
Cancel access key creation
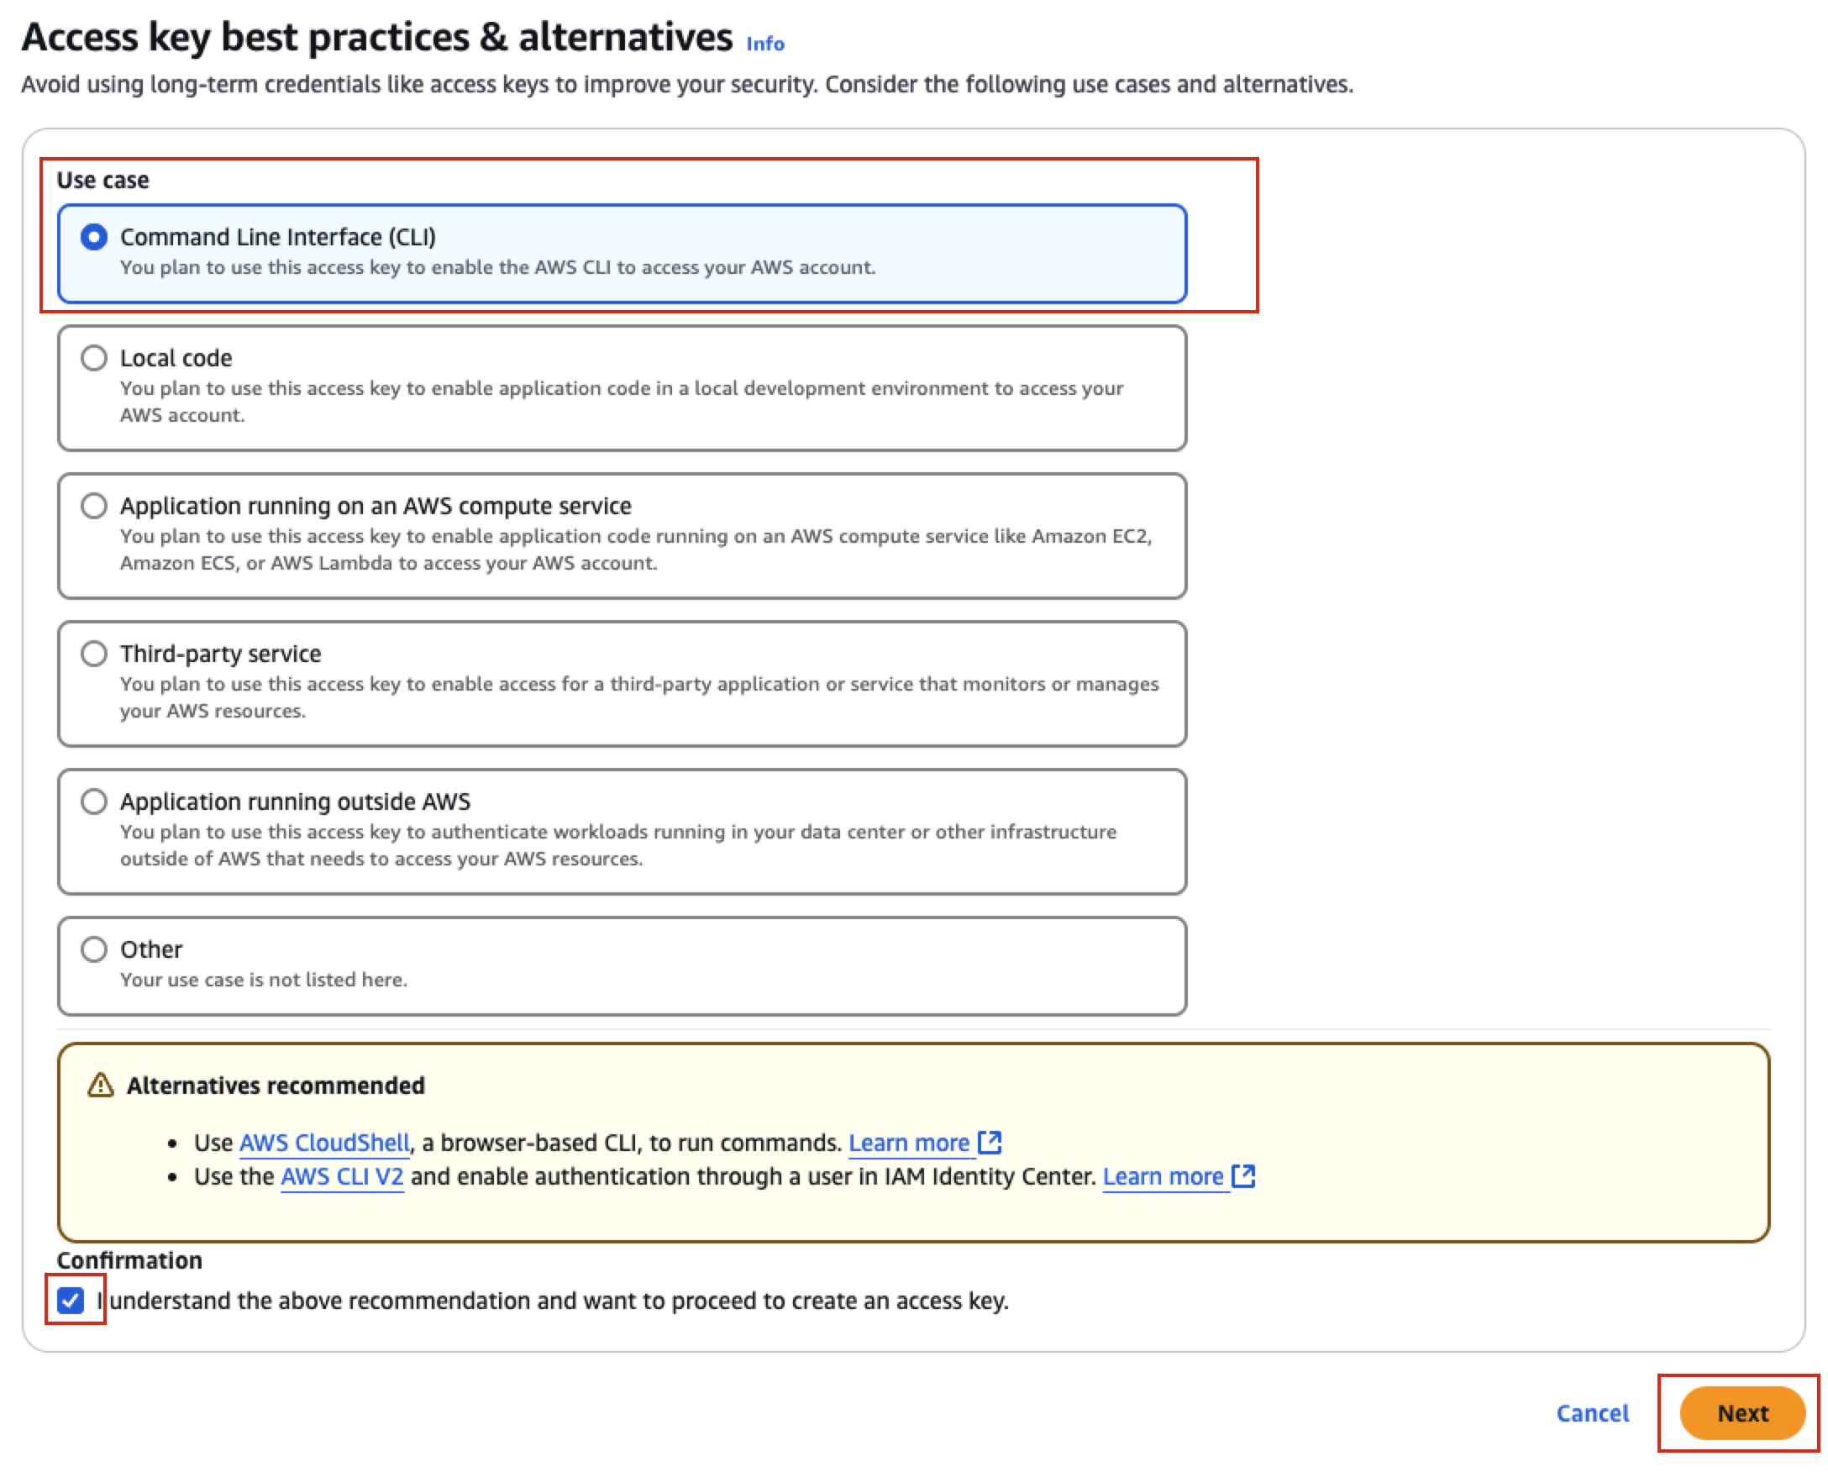(1591, 1413)
